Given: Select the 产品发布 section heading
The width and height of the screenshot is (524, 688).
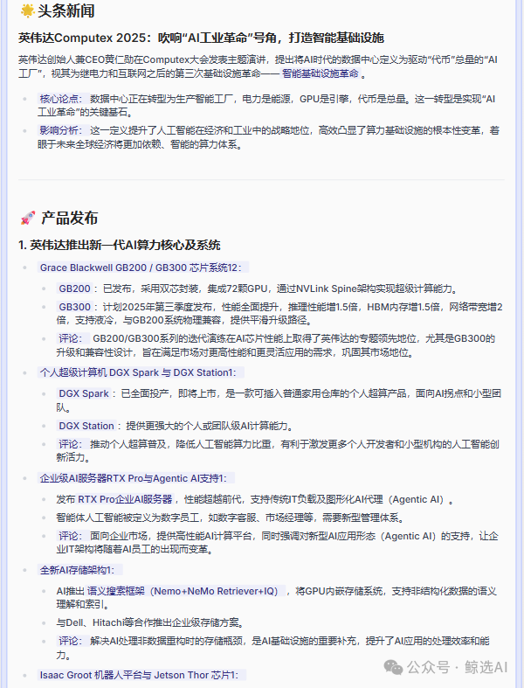Looking at the screenshot, I should pyautogui.click(x=70, y=218).
